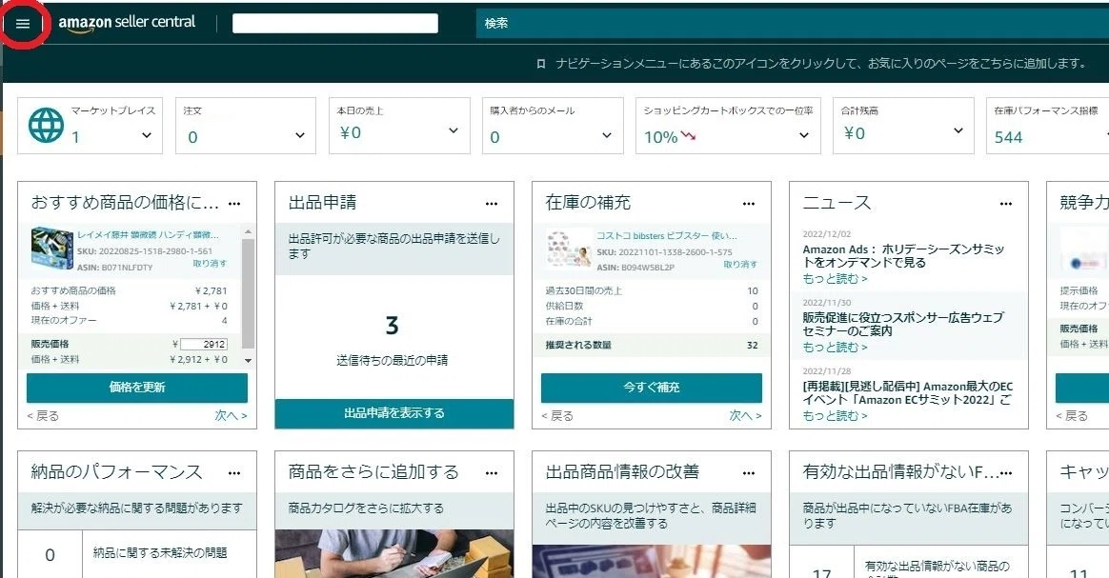The height and width of the screenshot is (578, 1109).
Task: Click 推奨される数量 value 32
Action: (752, 346)
